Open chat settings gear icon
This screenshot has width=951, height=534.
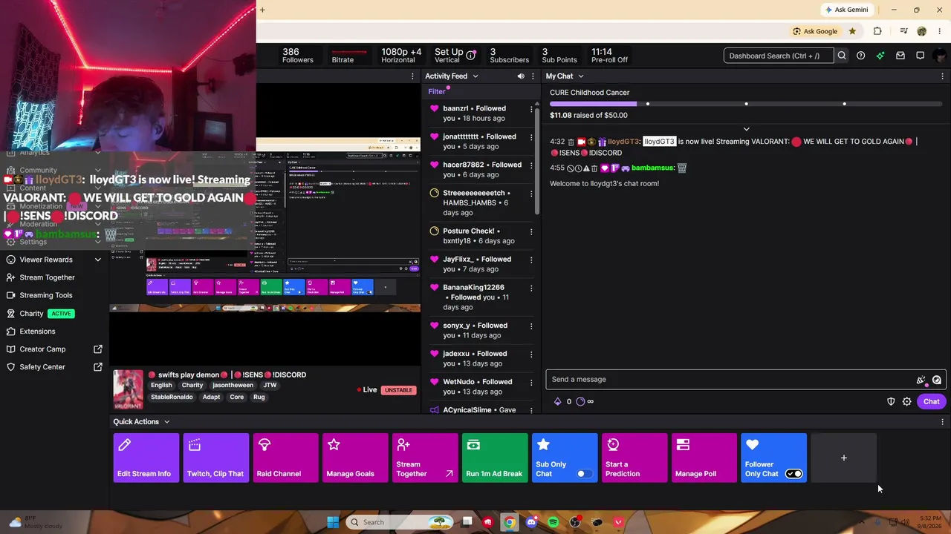pyautogui.click(x=907, y=401)
